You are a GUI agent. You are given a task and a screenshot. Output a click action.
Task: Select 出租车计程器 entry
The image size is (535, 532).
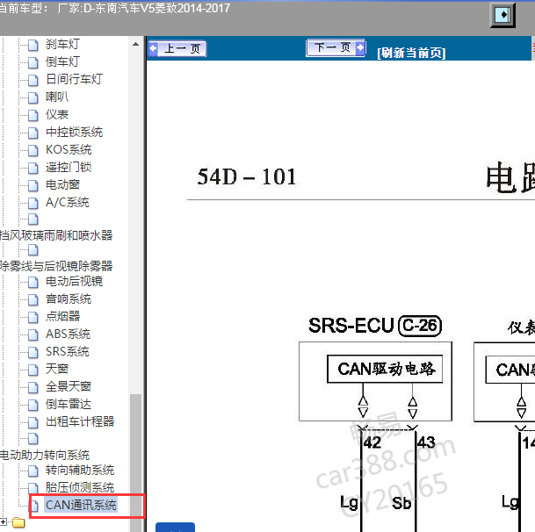[80, 421]
